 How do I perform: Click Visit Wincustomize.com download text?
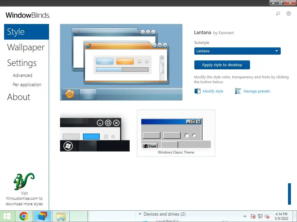point(24,199)
